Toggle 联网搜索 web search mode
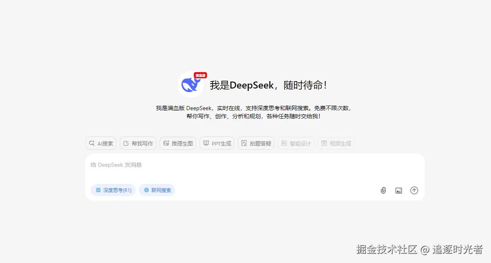Screen dimensions: 491x263 pos(157,190)
